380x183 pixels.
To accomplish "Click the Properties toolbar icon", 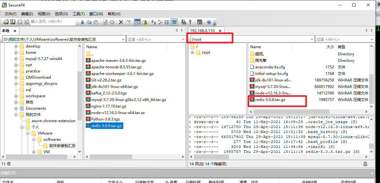I will point(128,22).
